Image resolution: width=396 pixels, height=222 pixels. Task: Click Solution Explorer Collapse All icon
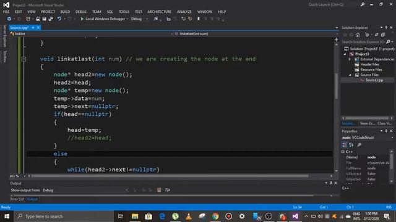point(383,35)
